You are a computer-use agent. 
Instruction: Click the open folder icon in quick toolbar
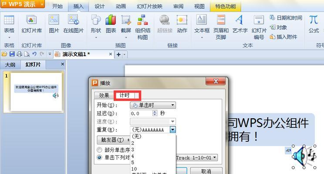click(x=4, y=54)
